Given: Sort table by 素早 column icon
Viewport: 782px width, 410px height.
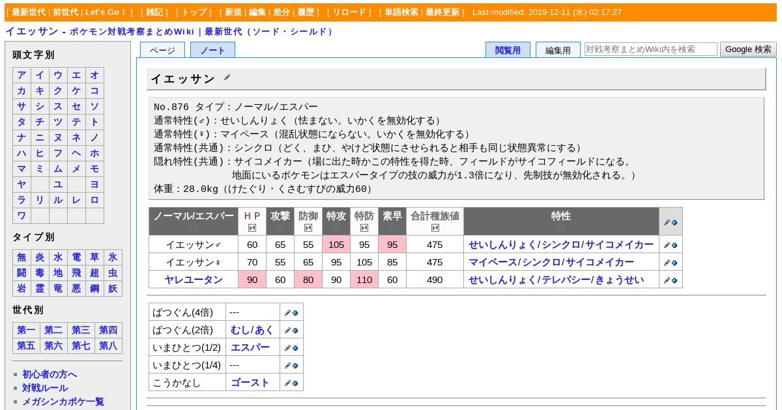Looking at the screenshot, I should [x=392, y=228].
